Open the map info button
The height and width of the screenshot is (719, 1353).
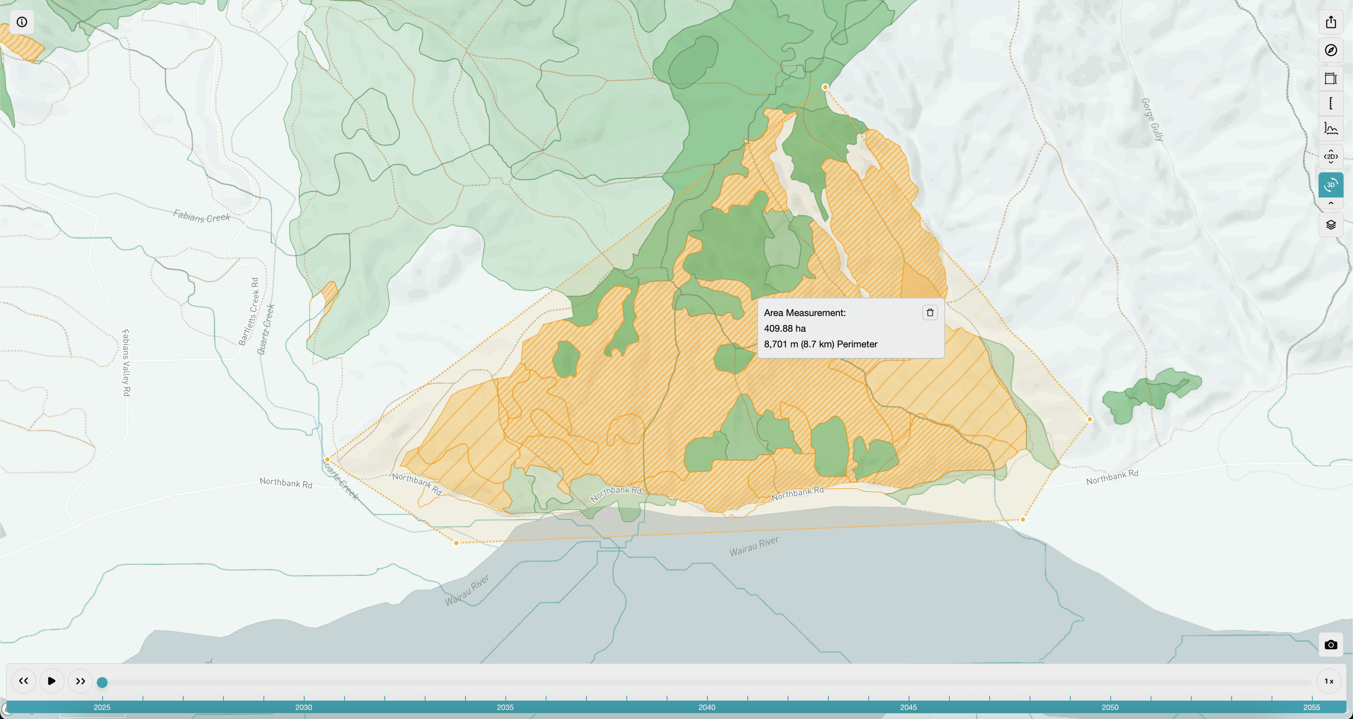[x=22, y=22]
